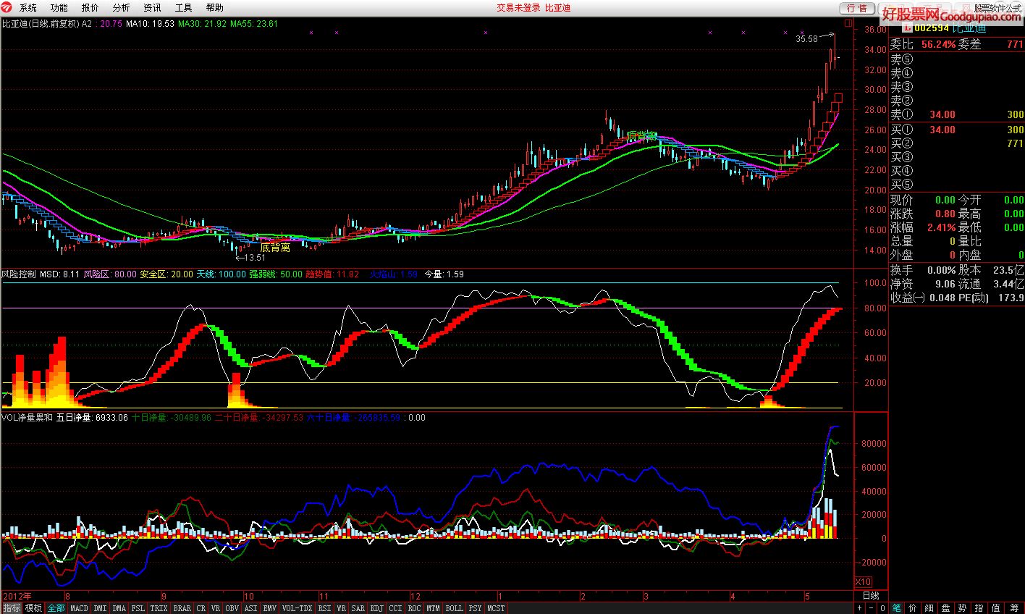Open the 资讯 menu

pyautogui.click(x=153, y=8)
